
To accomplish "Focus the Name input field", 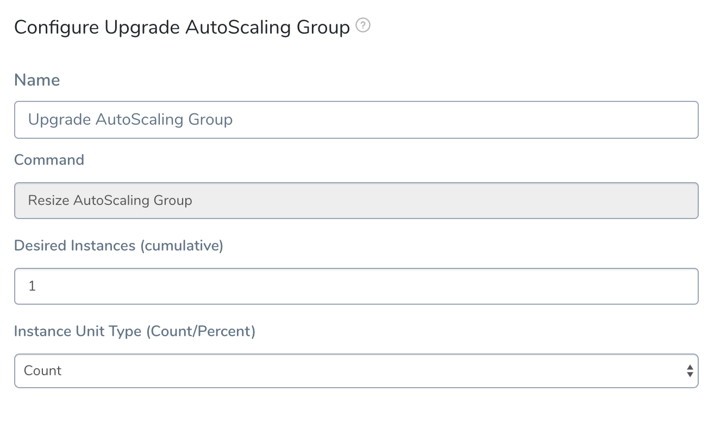I will (x=356, y=120).
